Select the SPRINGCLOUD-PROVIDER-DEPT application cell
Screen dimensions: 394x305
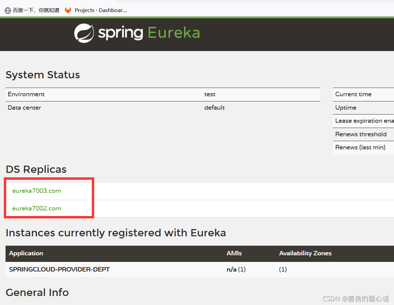[x=59, y=269]
